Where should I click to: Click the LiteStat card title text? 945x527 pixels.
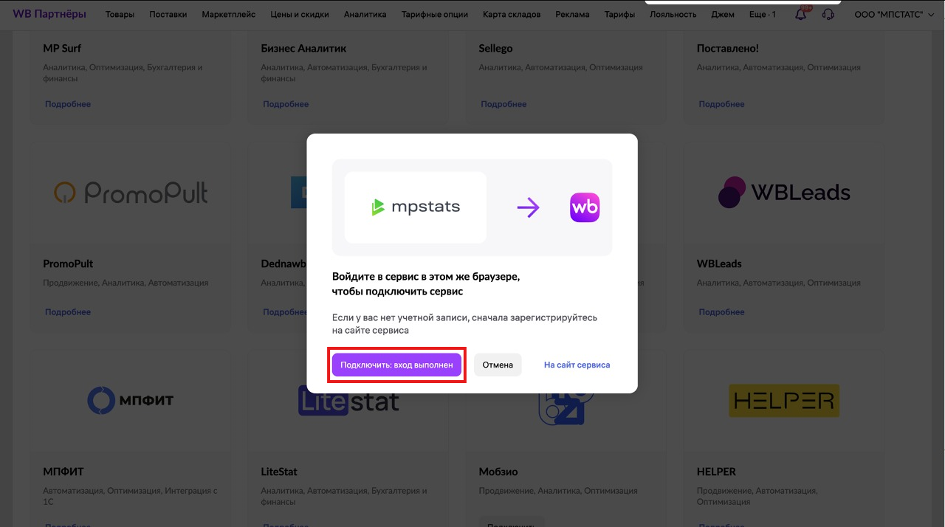click(x=279, y=472)
